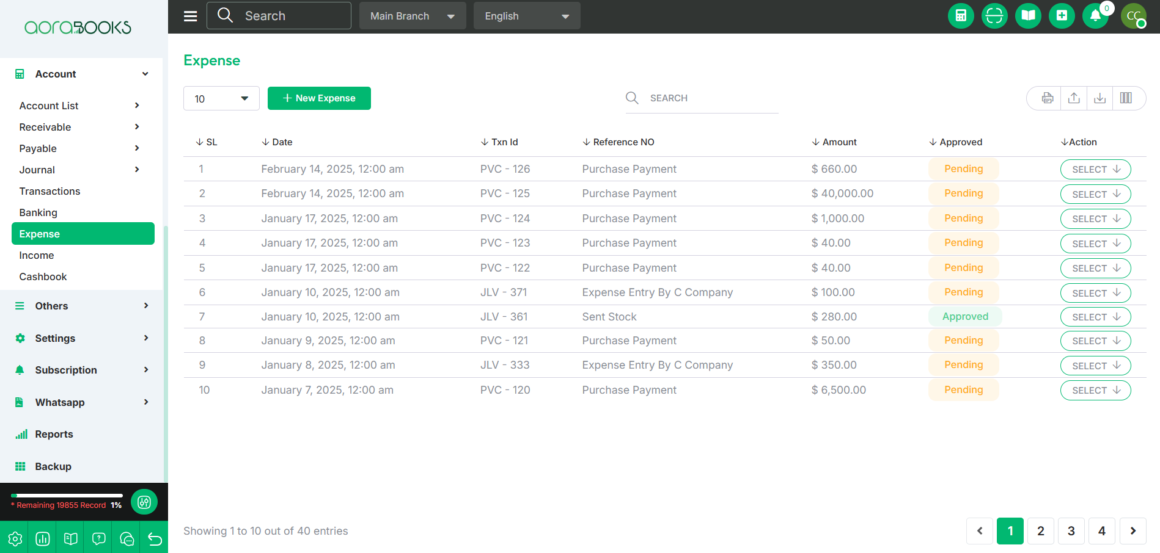Expand the Whatsapp menu

pyautogui.click(x=83, y=402)
